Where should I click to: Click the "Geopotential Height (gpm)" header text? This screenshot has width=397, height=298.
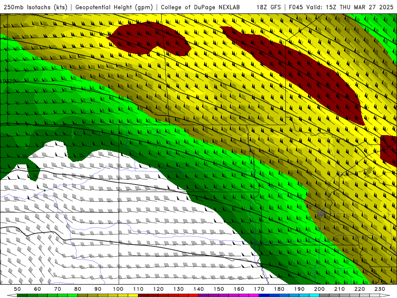[x=114, y=7]
